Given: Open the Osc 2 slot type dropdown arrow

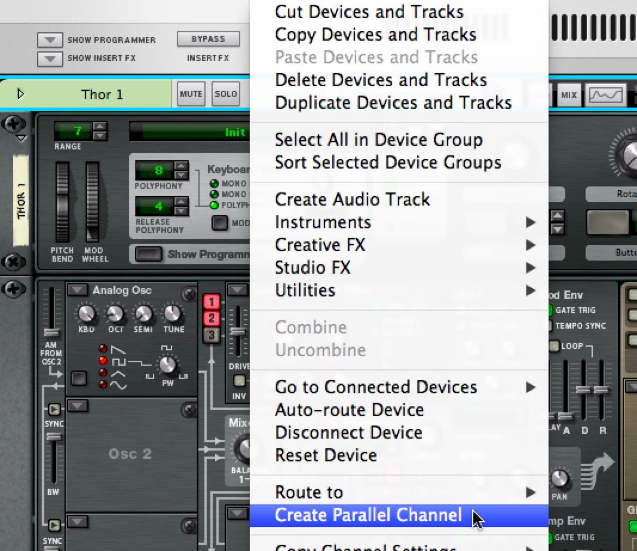Looking at the screenshot, I should pyautogui.click(x=77, y=406).
